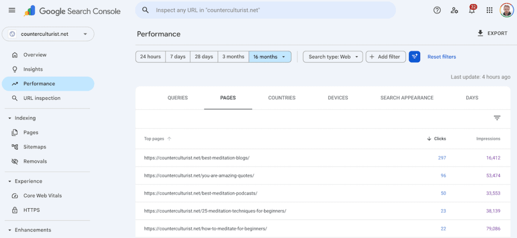517x238 pixels.
Task: Select the 3 months date range
Action: click(x=233, y=56)
